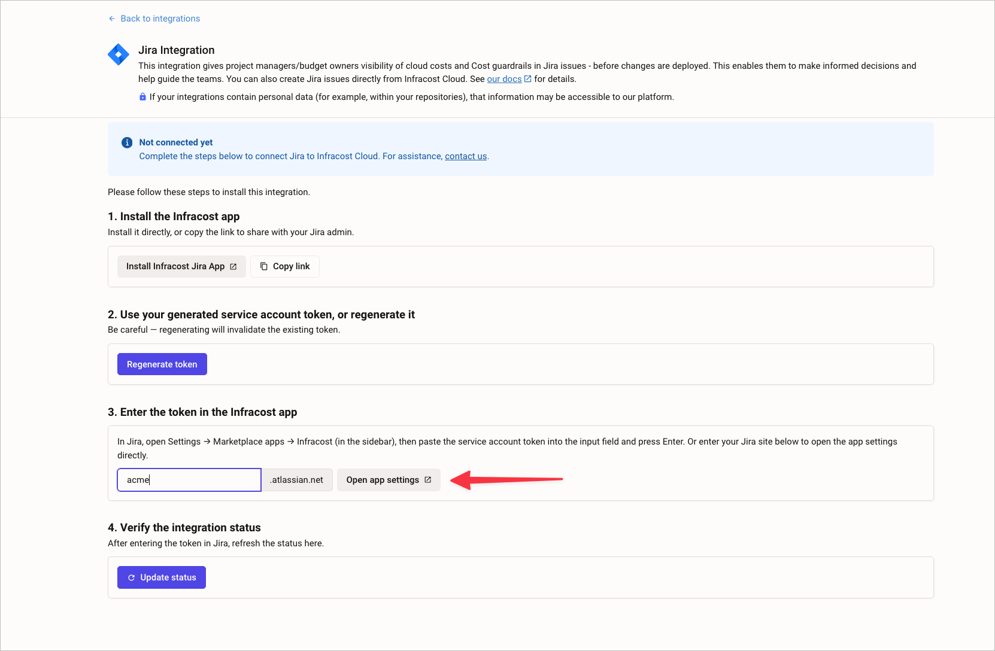
Task: Open app settings in Jira
Action: coord(389,480)
